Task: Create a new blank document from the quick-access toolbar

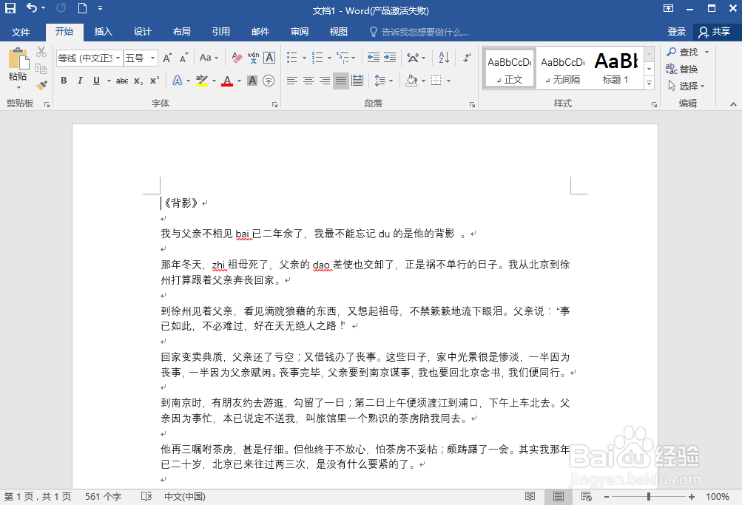Action: tap(82, 8)
